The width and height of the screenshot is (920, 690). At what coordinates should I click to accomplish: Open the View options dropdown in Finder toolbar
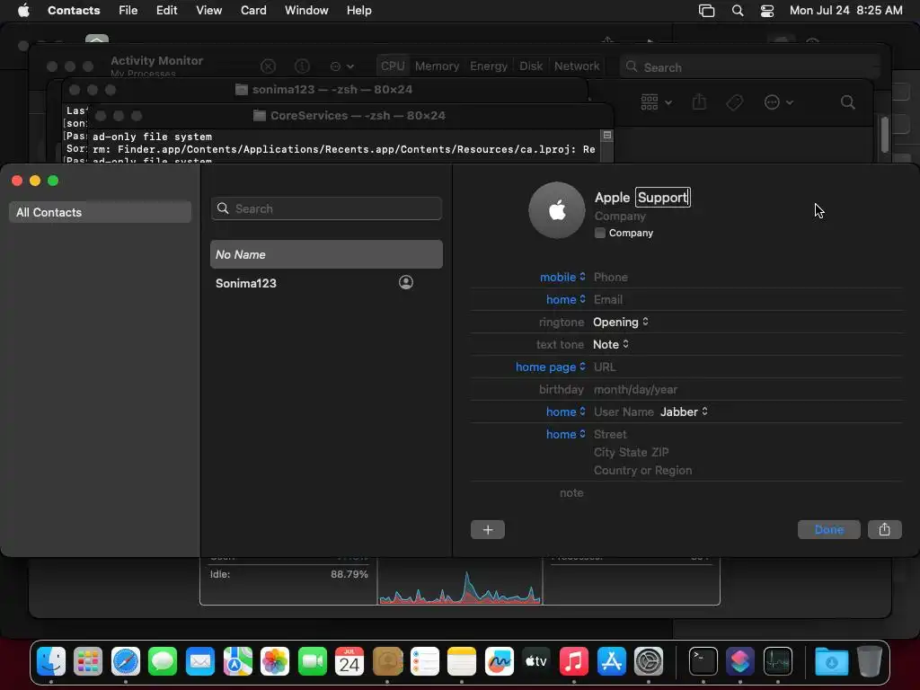pos(656,102)
